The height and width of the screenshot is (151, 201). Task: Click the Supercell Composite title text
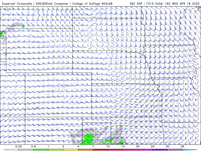(x=17, y=4)
